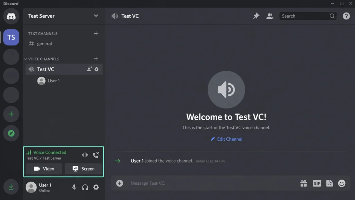Open Edit Channel gear on Test VC
Screen dimensions: 355x200
(96, 69)
